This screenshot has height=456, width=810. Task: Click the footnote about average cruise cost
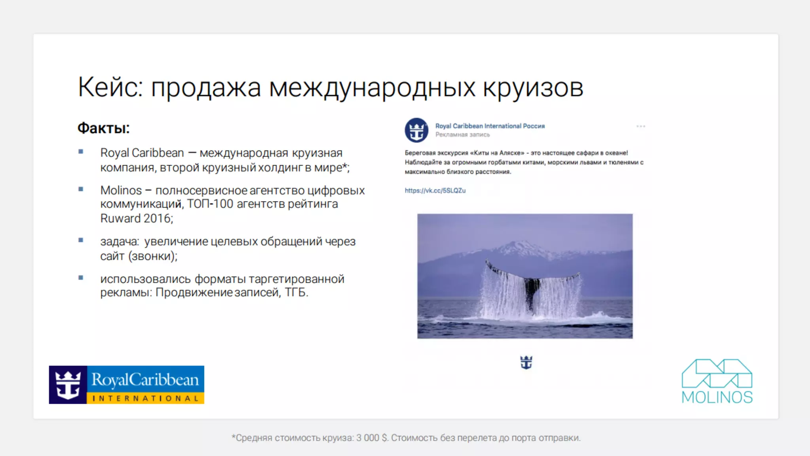[406, 438]
